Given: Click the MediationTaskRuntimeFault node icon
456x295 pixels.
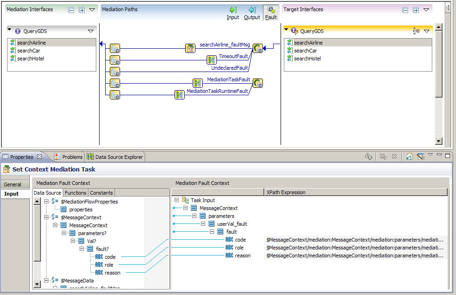Looking at the screenshot, I should pos(180,95).
